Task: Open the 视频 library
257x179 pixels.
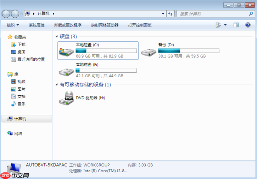Action: tap(22, 82)
